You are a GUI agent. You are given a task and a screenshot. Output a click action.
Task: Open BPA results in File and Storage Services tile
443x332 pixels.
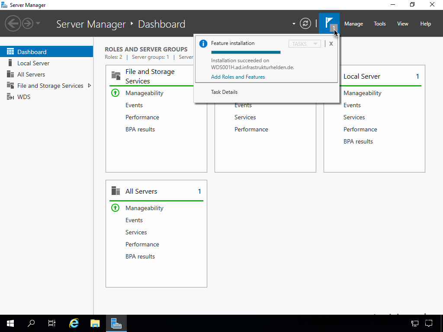tap(140, 129)
